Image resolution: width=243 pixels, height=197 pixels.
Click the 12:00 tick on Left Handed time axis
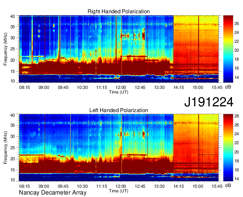pos(121,186)
